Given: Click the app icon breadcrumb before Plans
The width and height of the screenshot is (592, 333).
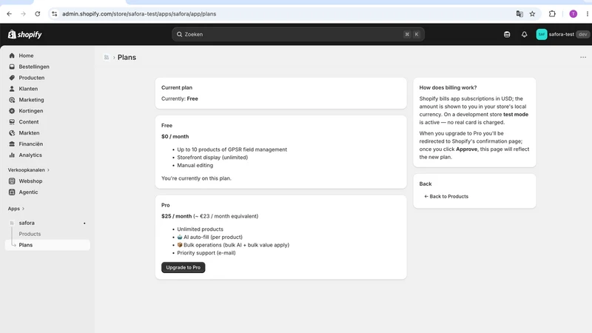Looking at the screenshot, I should (107, 58).
